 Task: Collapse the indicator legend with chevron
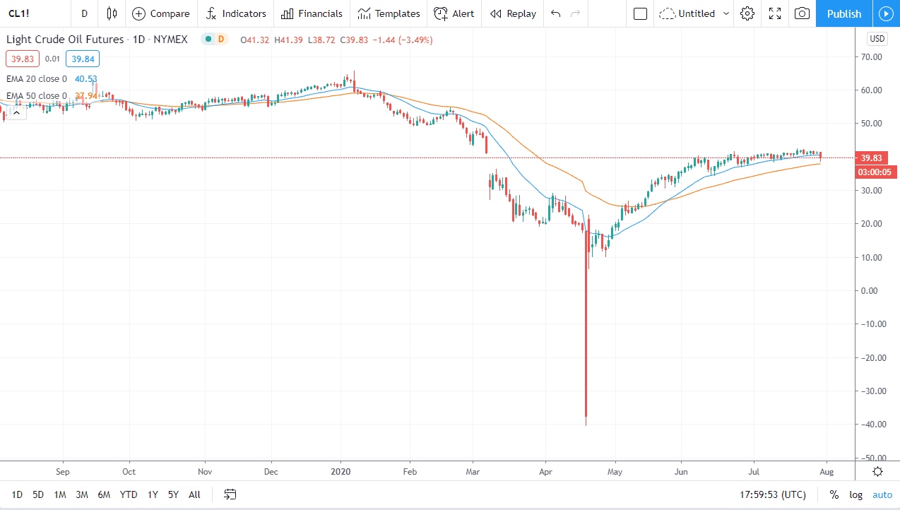pos(16,112)
